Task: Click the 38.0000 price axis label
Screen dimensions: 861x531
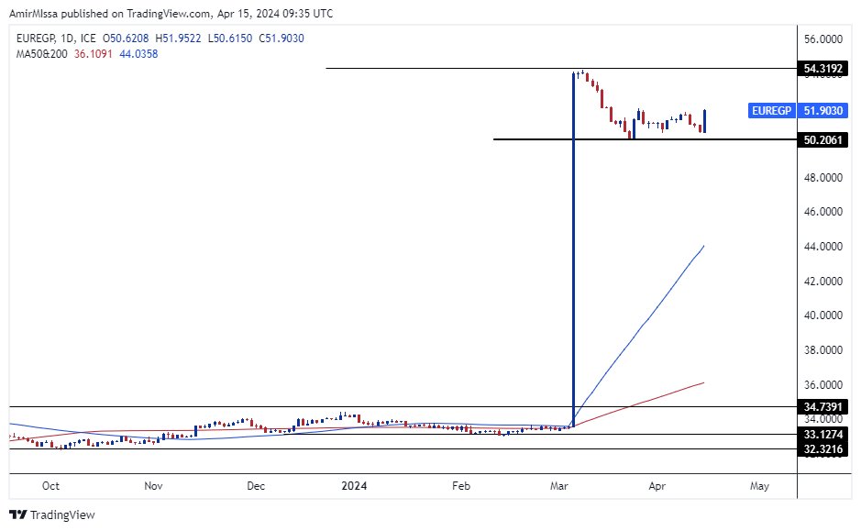Action: [x=823, y=350]
